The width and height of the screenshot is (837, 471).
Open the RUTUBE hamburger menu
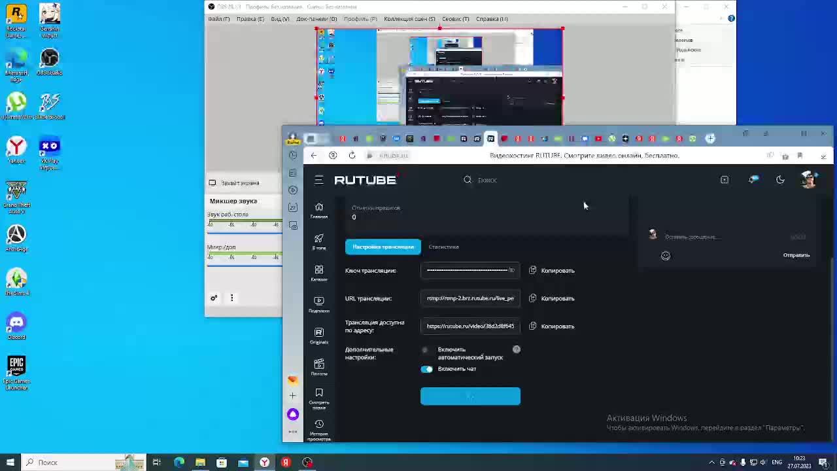tap(318, 180)
